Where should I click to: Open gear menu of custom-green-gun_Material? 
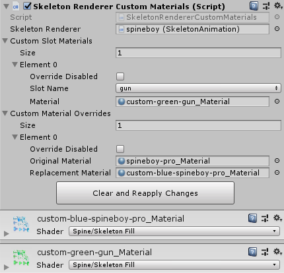point(277,252)
